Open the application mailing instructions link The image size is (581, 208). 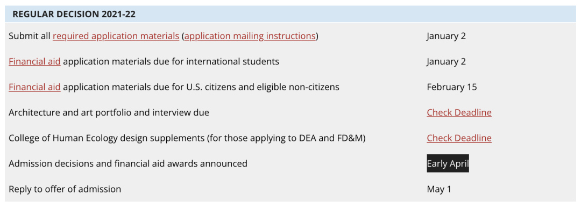(250, 36)
